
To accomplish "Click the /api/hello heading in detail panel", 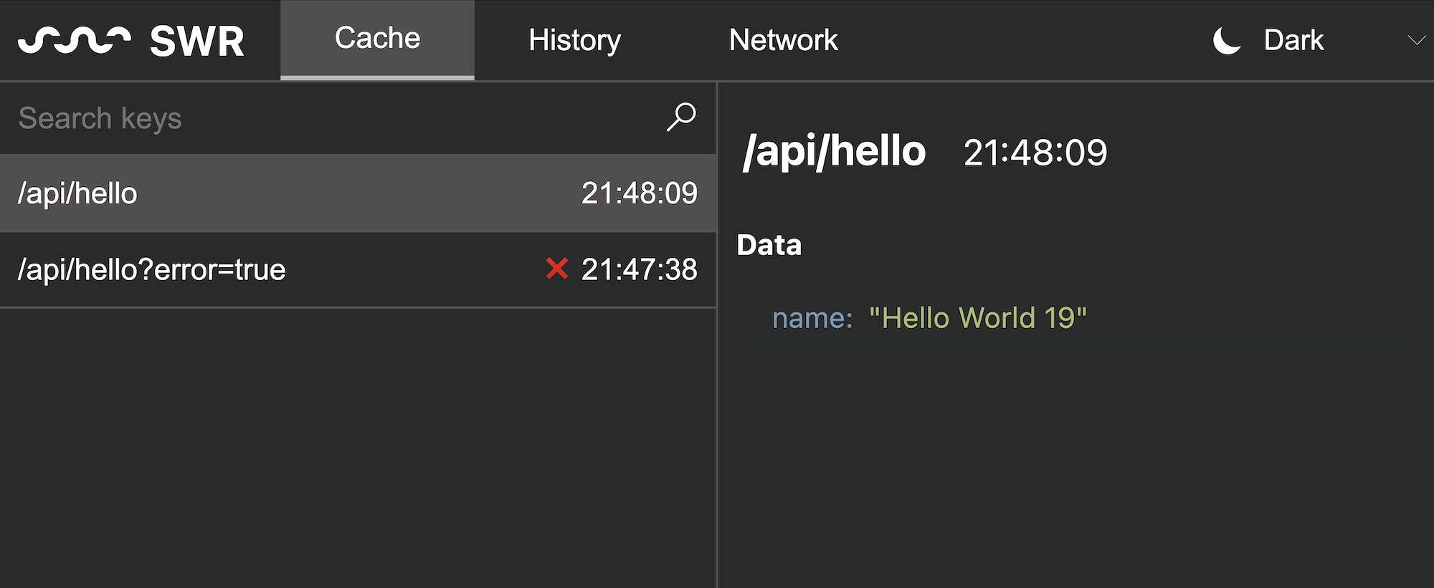I will click(x=835, y=152).
